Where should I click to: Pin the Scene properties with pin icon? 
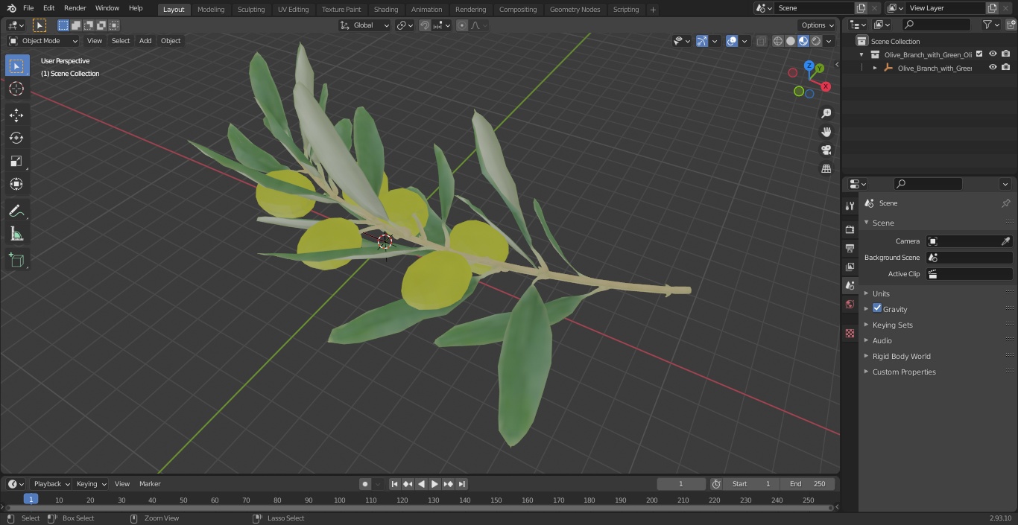click(x=1005, y=203)
